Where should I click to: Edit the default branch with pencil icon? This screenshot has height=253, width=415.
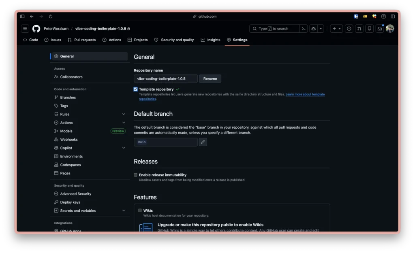tap(203, 142)
